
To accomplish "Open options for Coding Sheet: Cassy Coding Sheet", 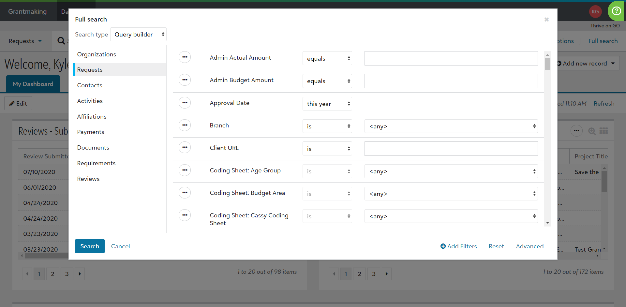I will [185, 215].
